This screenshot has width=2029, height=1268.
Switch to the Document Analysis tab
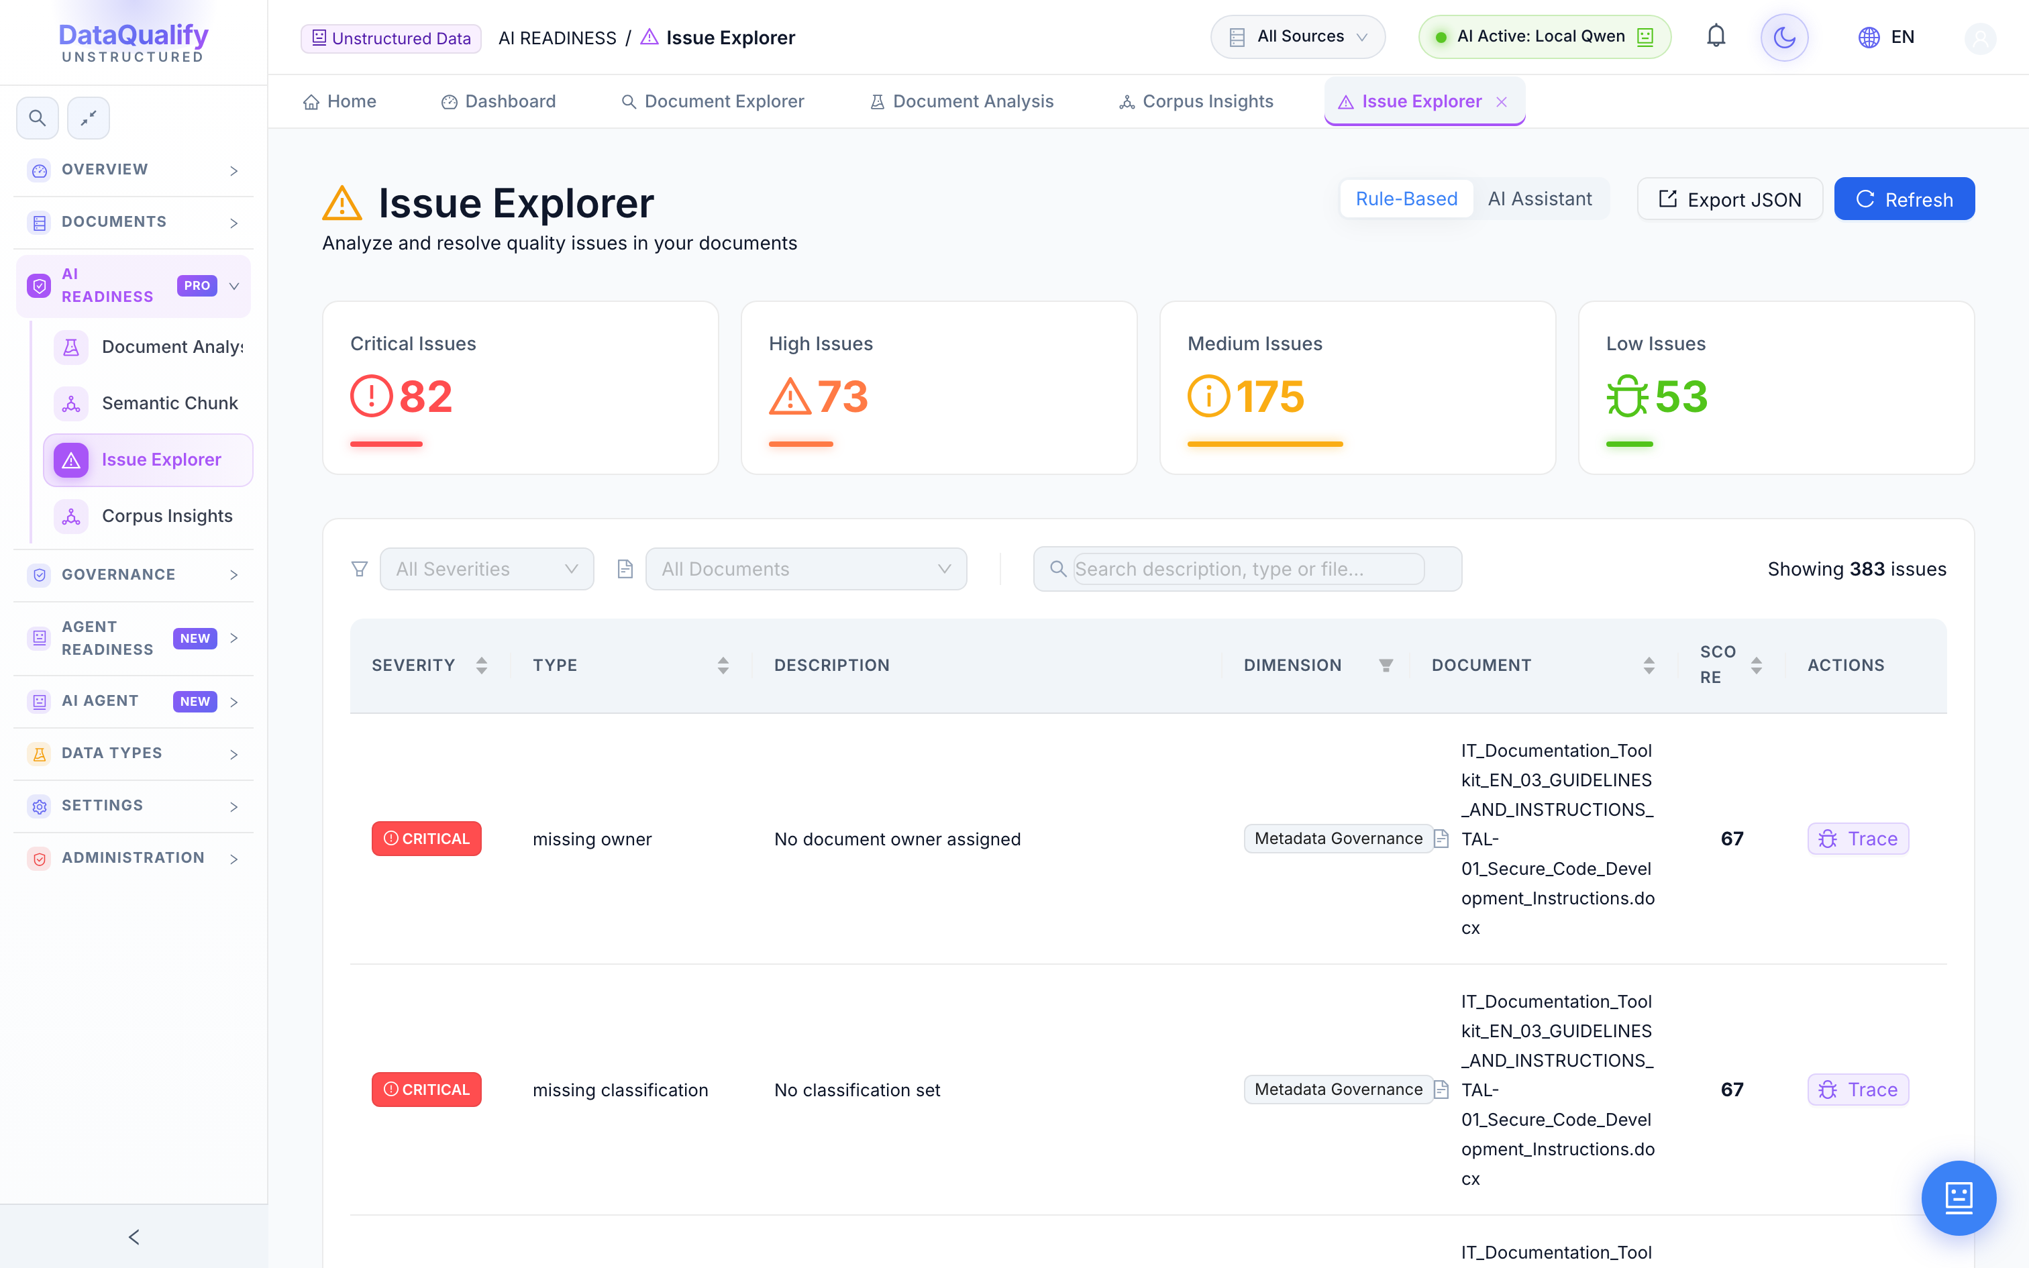(961, 101)
